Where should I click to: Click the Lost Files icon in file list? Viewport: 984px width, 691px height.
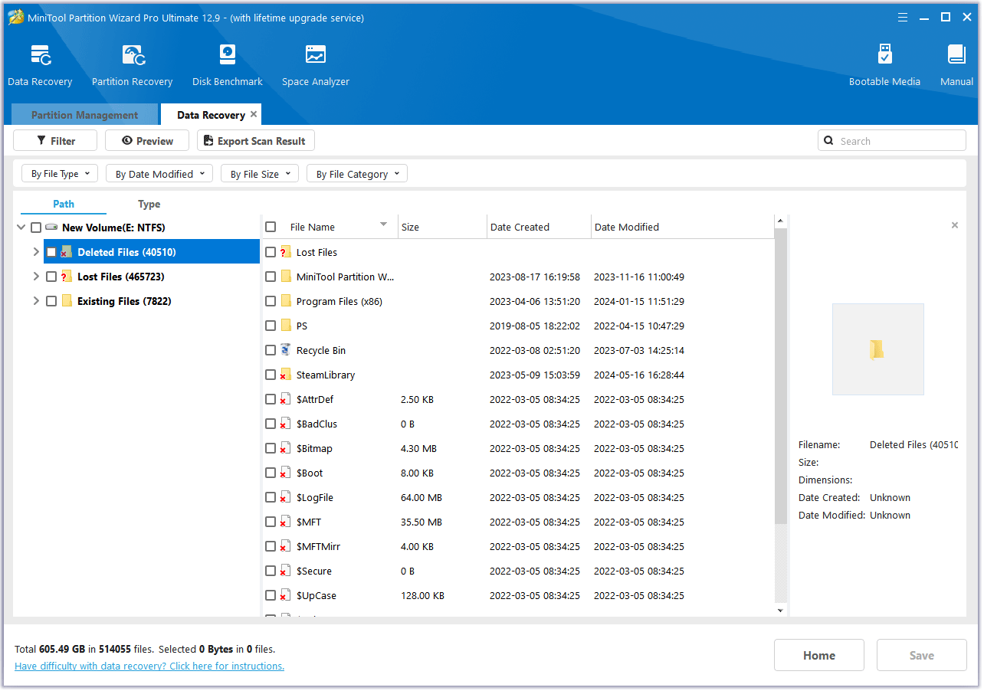tap(285, 252)
